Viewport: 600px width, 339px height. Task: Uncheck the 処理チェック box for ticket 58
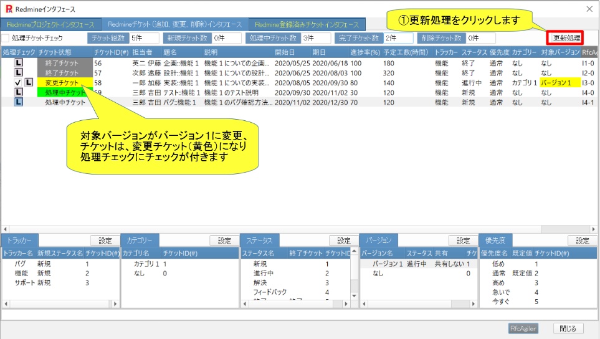pyautogui.click(x=17, y=82)
